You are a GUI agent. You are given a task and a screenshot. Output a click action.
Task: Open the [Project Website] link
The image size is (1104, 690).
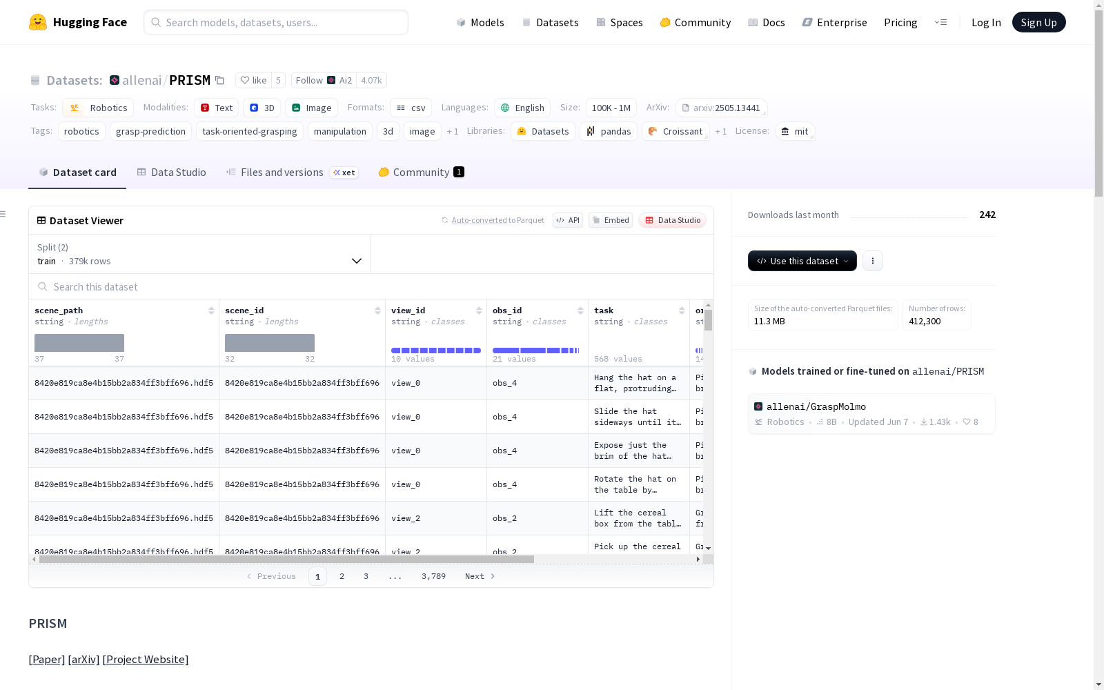pos(146,659)
